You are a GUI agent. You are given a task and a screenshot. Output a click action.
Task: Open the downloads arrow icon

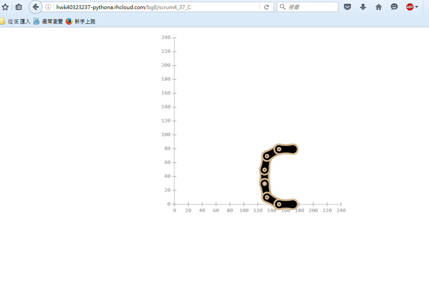(363, 7)
